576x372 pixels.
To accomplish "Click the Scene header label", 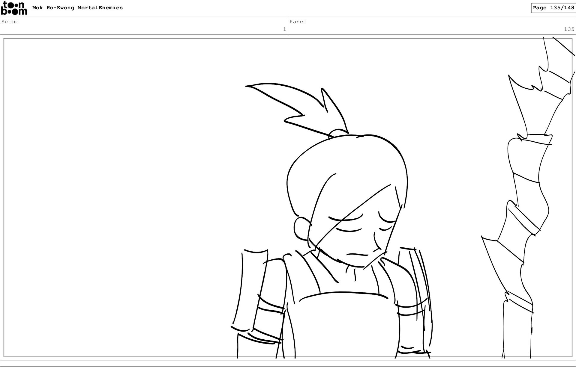I will (10, 22).
